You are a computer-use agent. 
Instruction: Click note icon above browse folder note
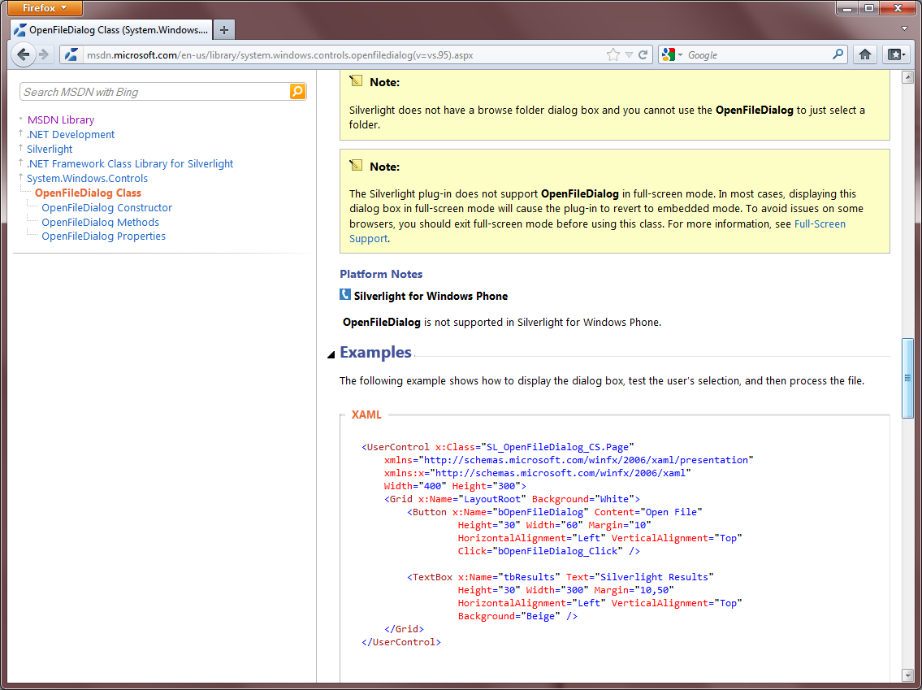[356, 80]
